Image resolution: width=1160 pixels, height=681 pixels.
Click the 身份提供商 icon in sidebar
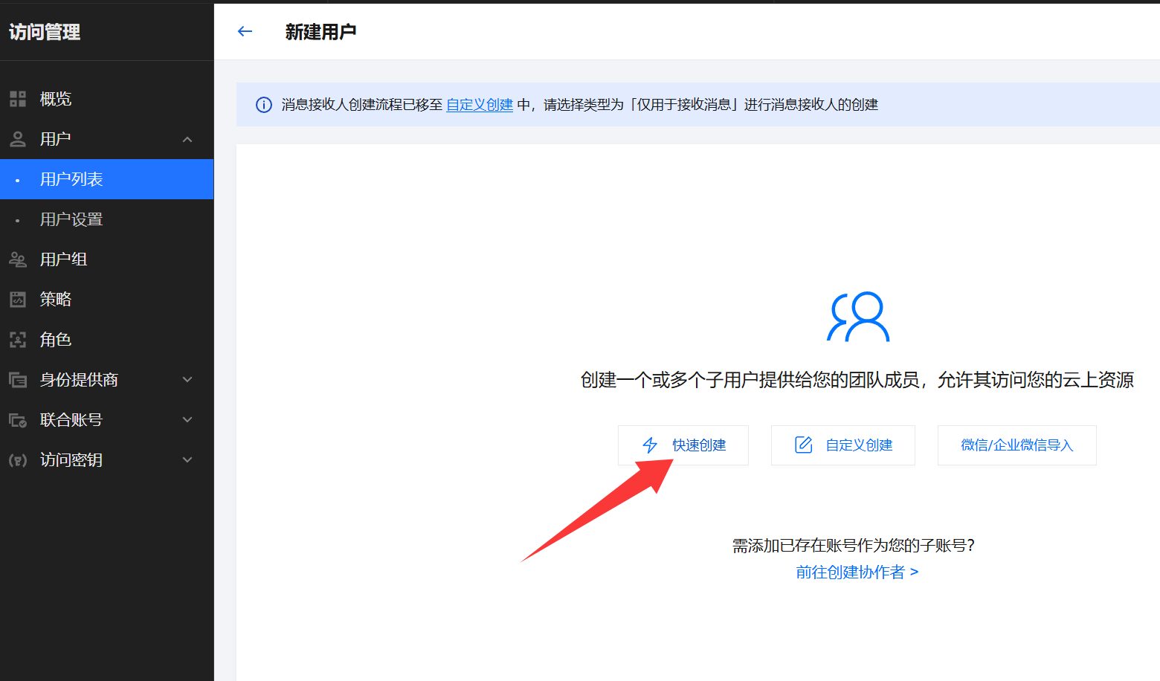pos(18,380)
